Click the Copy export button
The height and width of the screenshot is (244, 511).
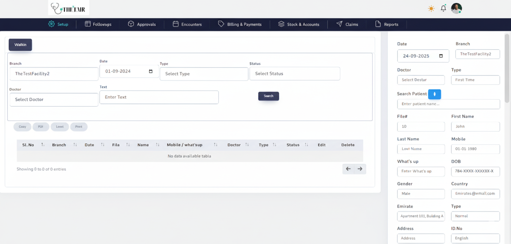[x=23, y=127]
